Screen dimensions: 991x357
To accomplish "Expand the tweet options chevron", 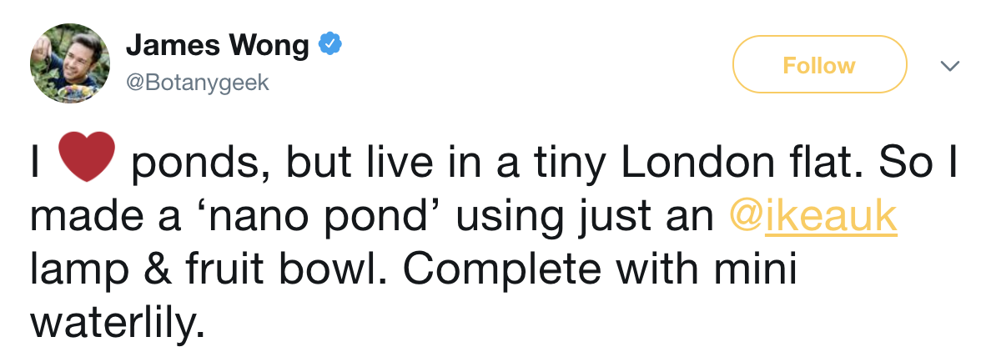I will 949,65.
